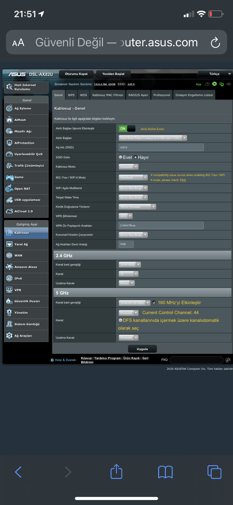Viewport: 233px width, 505px height.
Task: Open the Akıllı Bağlan Kuralı link
Action: [152, 129]
